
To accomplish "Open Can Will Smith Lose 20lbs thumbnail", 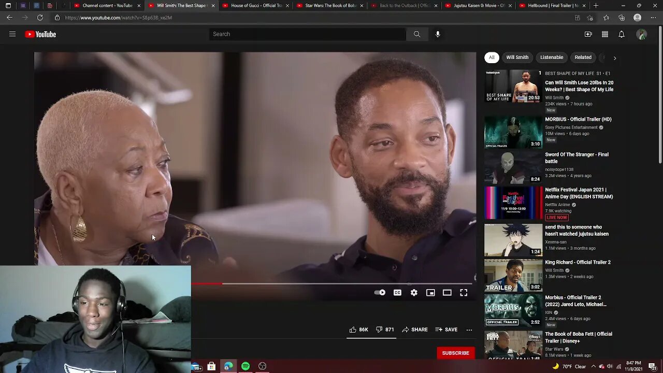I will tap(513, 86).
